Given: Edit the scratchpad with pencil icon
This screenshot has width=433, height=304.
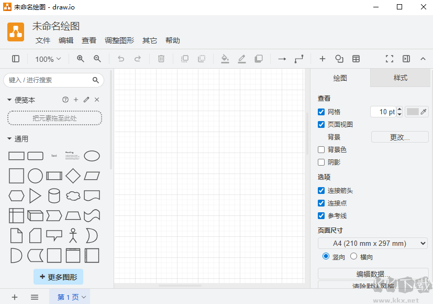Looking at the screenshot, I should [x=86, y=100].
